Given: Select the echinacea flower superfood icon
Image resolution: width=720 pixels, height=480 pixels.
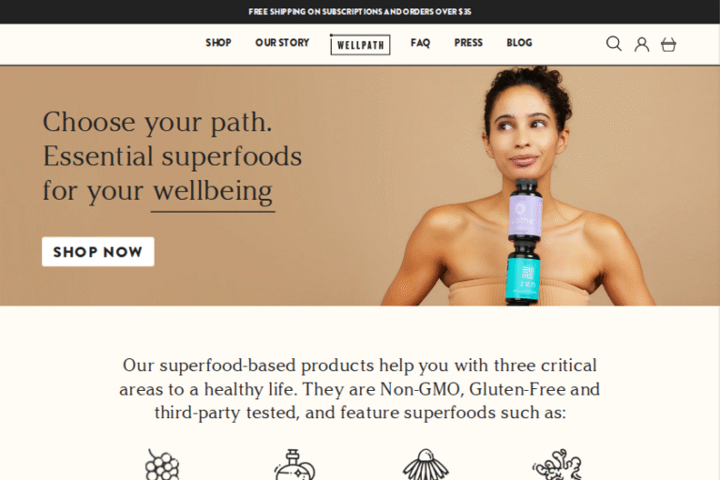Looking at the screenshot, I should tap(426, 464).
